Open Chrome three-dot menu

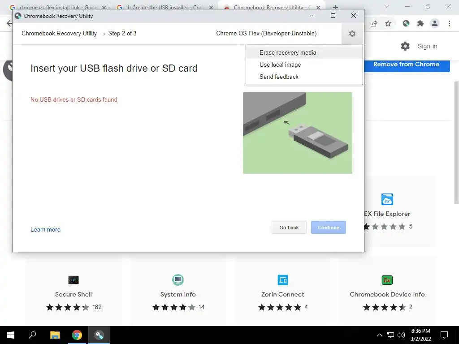[449, 23]
